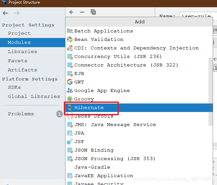217x185 pixels.
Task: Open SDKs platform settings
Action: pos(32,87)
